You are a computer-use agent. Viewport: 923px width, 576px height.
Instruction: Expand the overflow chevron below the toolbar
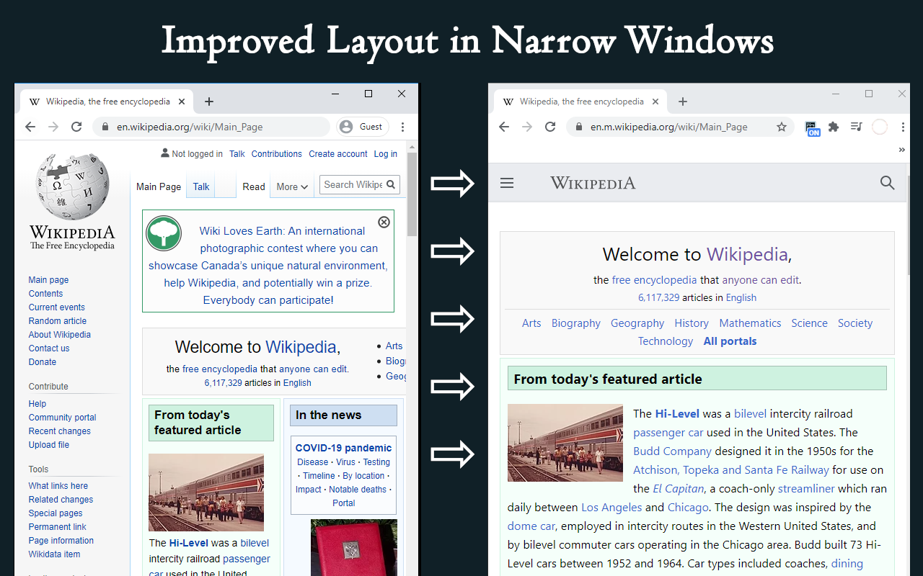[x=901, y=151]
